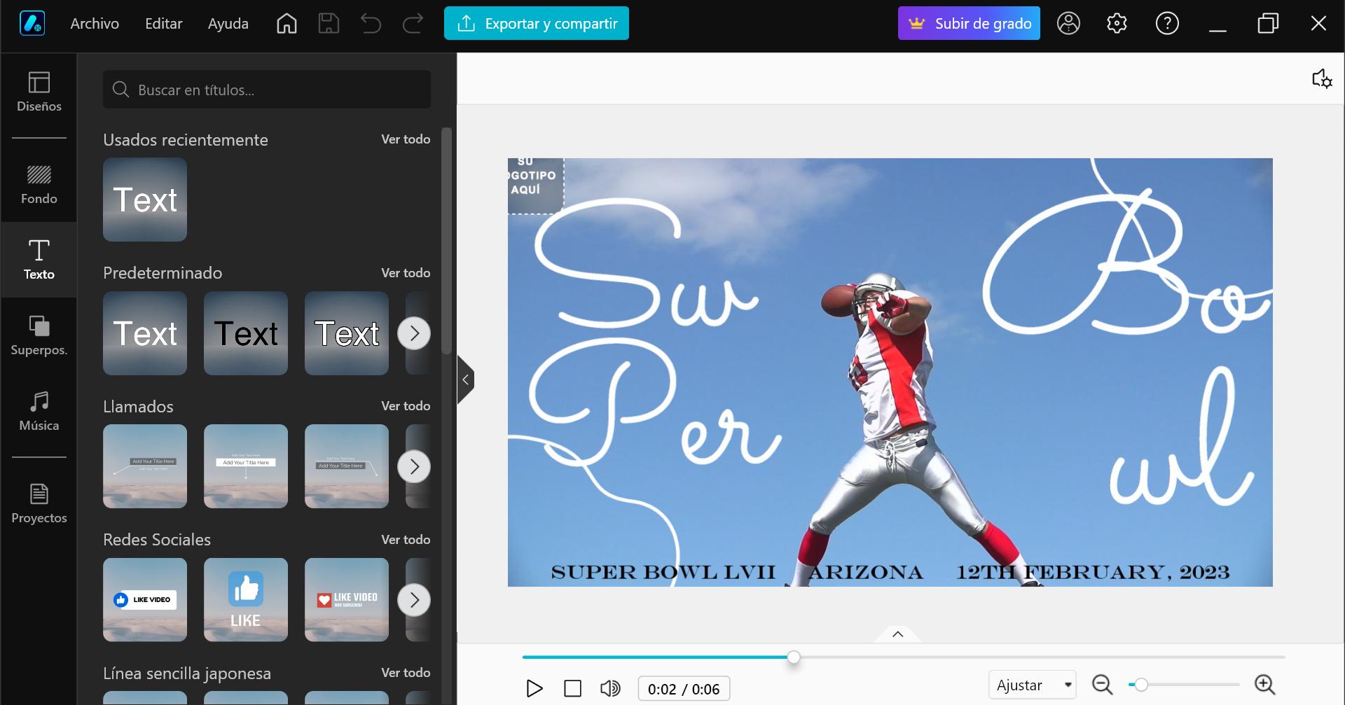Stop the video playback
This screenshot has width=1345, height=705.
click(572, 689)
